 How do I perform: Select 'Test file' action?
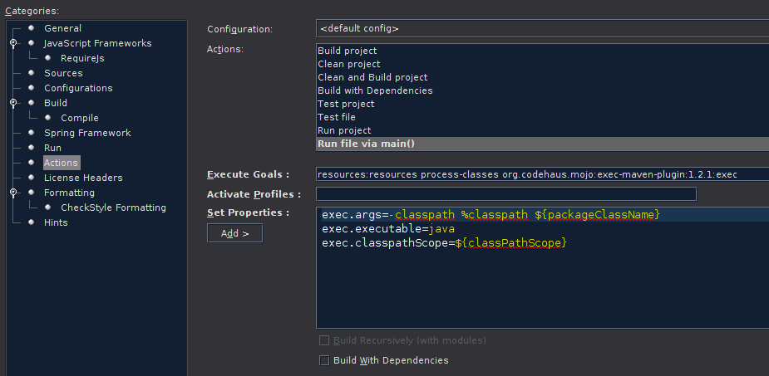[542, 117]
